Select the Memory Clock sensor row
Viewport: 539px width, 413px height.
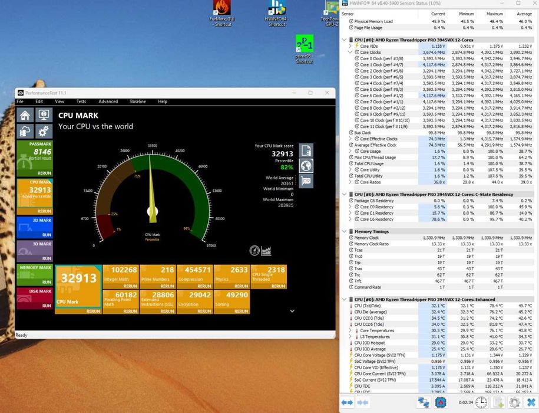pyautogui.click(x=441, y=238)
